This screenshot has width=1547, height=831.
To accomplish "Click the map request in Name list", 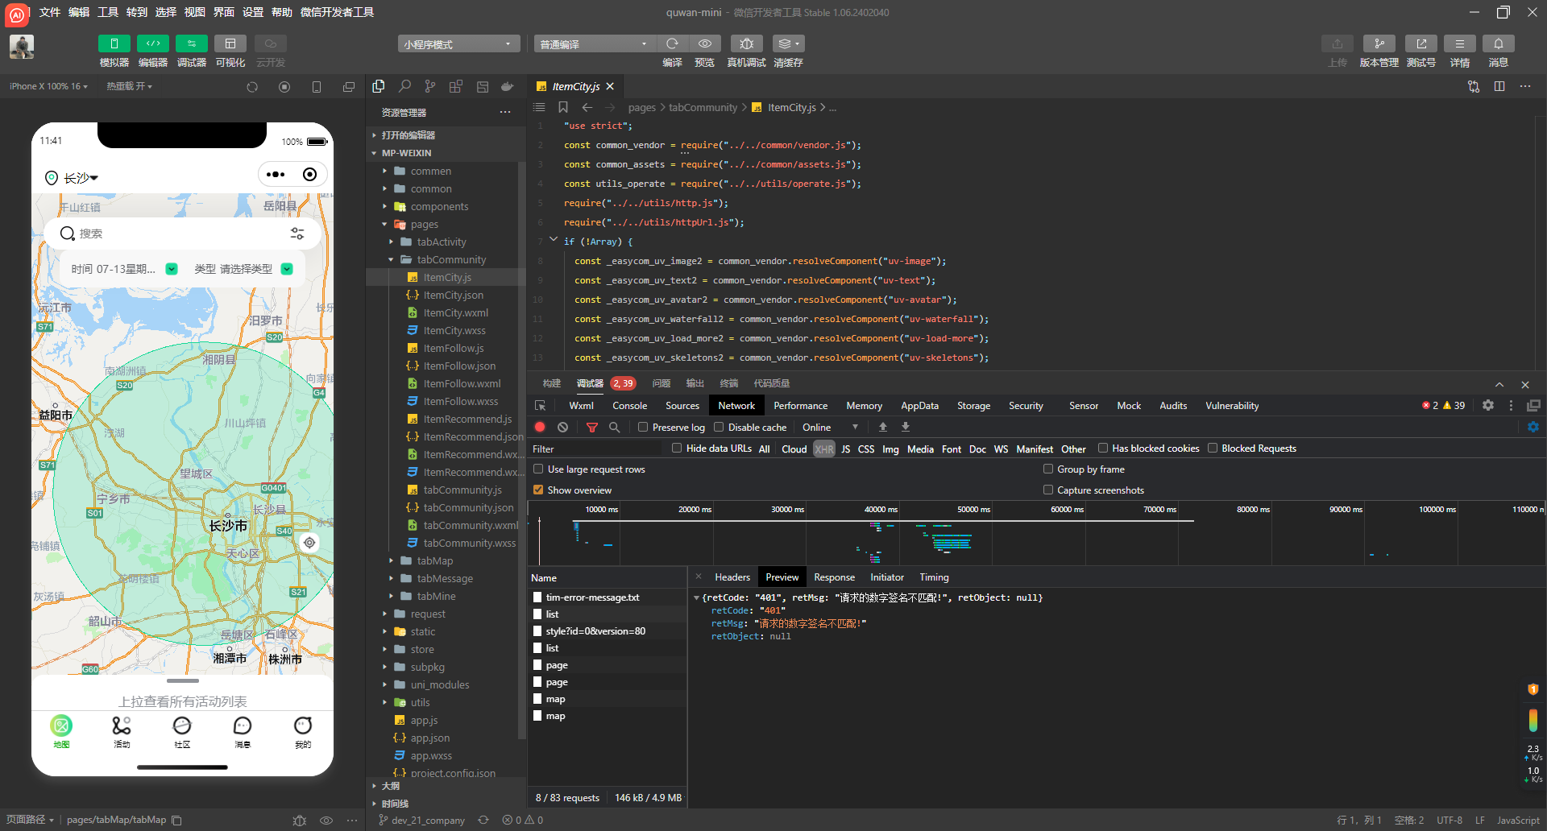I will [555, 700].
